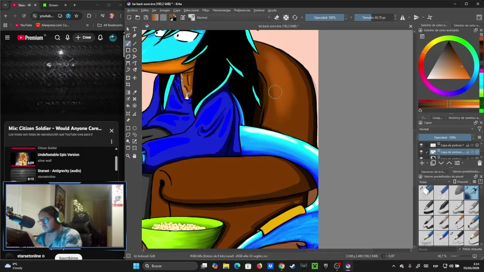Open layer properties dropdown arrow
This screenshot has width=484, height=272.
click(462, 163)
